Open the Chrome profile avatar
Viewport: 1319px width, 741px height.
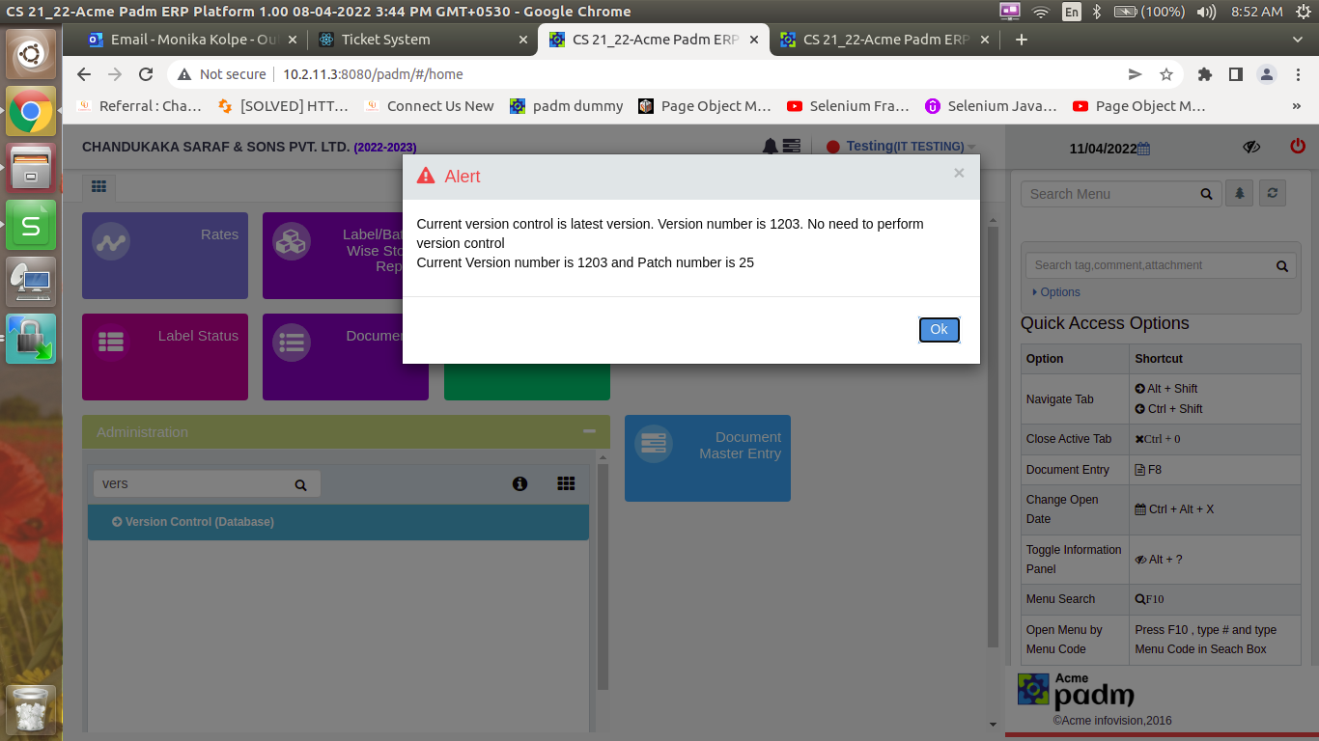pos(1266,74)
